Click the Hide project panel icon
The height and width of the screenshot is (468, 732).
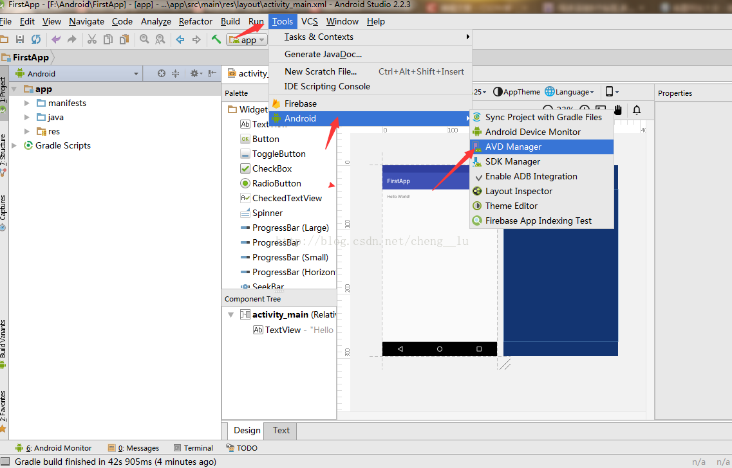(x=212, y=73)
